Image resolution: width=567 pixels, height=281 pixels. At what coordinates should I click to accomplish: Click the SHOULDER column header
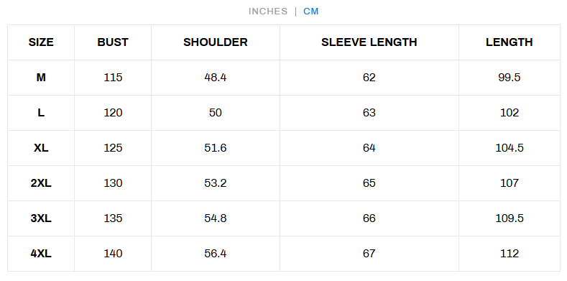pos(216,42)
